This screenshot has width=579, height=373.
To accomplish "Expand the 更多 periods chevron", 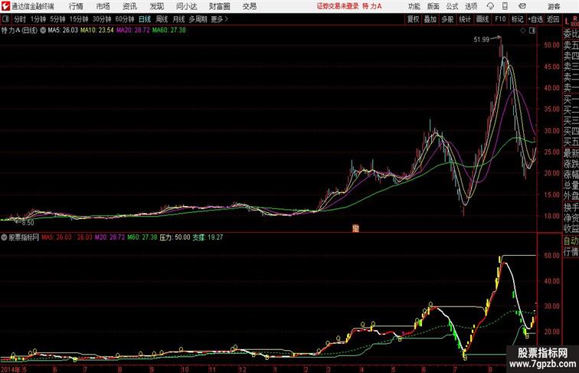I will tap(220, 19).
